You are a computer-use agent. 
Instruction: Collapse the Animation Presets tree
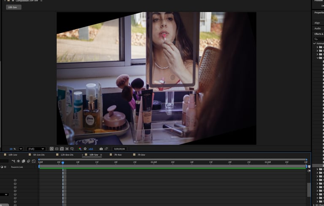314,43
